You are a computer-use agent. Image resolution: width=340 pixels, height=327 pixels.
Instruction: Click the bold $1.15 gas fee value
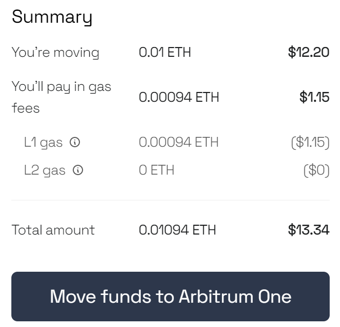pyautogui.click(x=314, y=97)
